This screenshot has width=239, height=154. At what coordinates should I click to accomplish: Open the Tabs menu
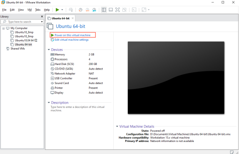(x=38, y=10)
